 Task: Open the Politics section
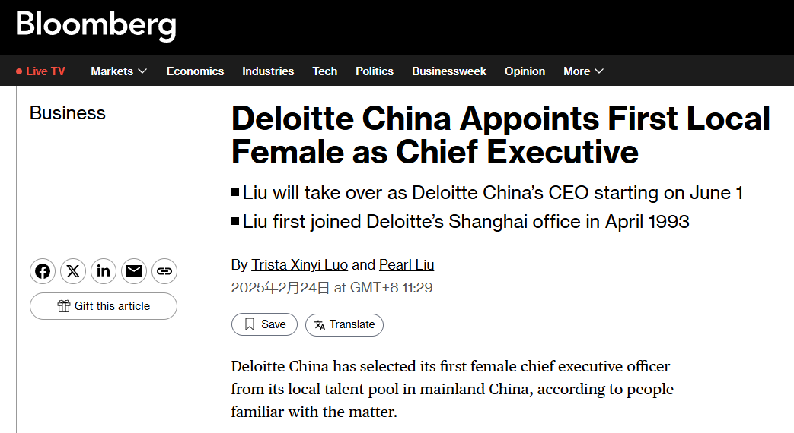click(375, 71)
